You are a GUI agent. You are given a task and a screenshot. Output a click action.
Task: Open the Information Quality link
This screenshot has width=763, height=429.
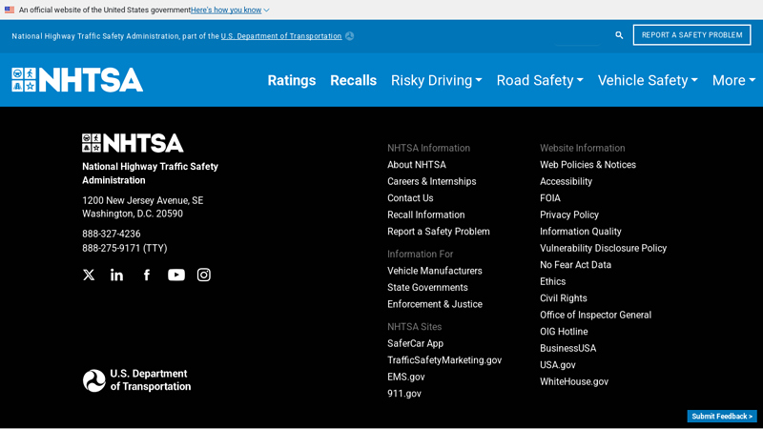(581, 232)
